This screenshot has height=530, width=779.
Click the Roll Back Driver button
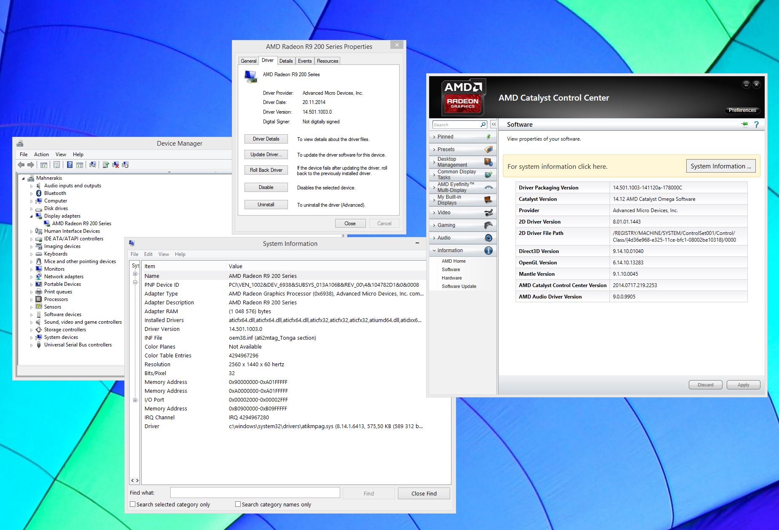coord(266,170)
